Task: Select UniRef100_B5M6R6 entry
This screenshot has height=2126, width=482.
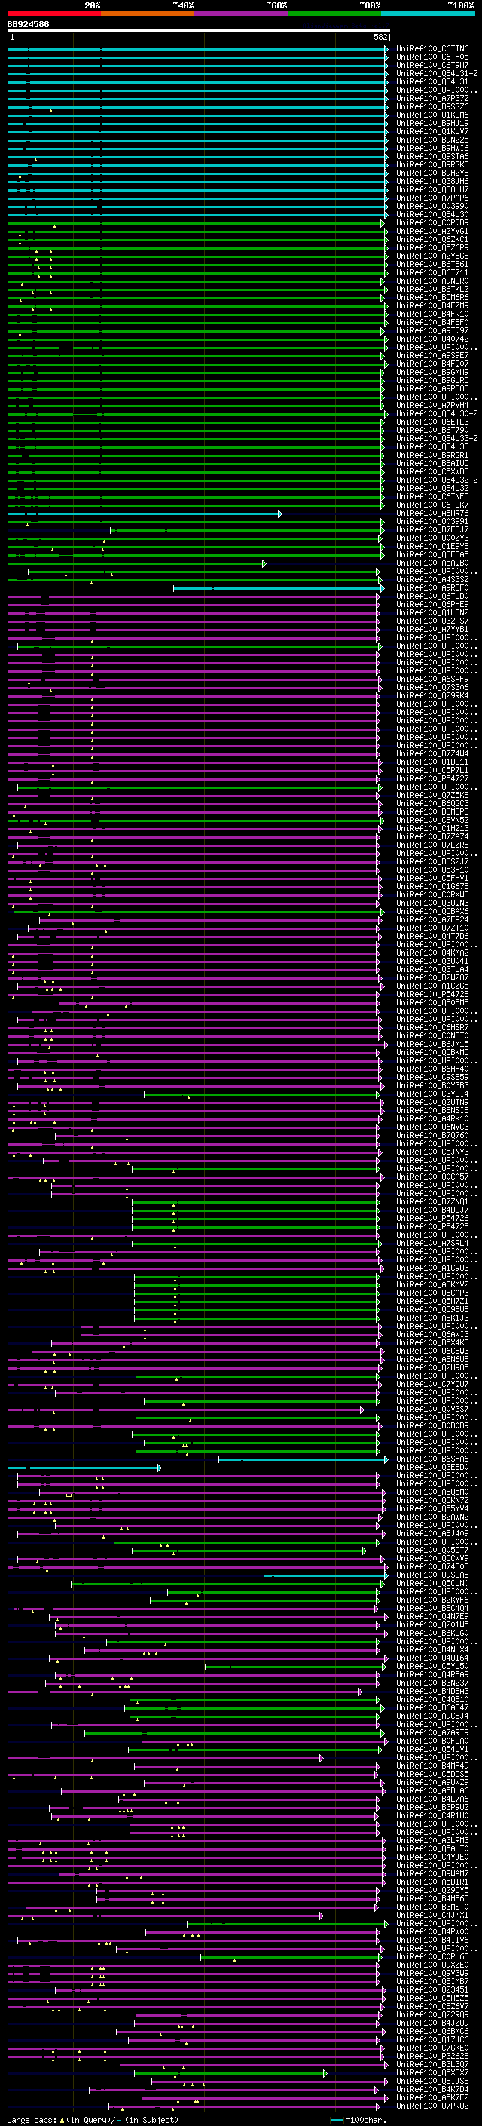Action: [x=432, y=297]
